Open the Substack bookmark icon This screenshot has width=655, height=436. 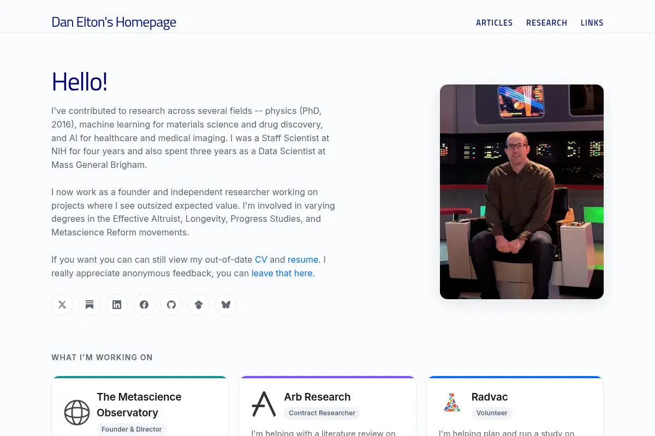click(x=90, y=305)
